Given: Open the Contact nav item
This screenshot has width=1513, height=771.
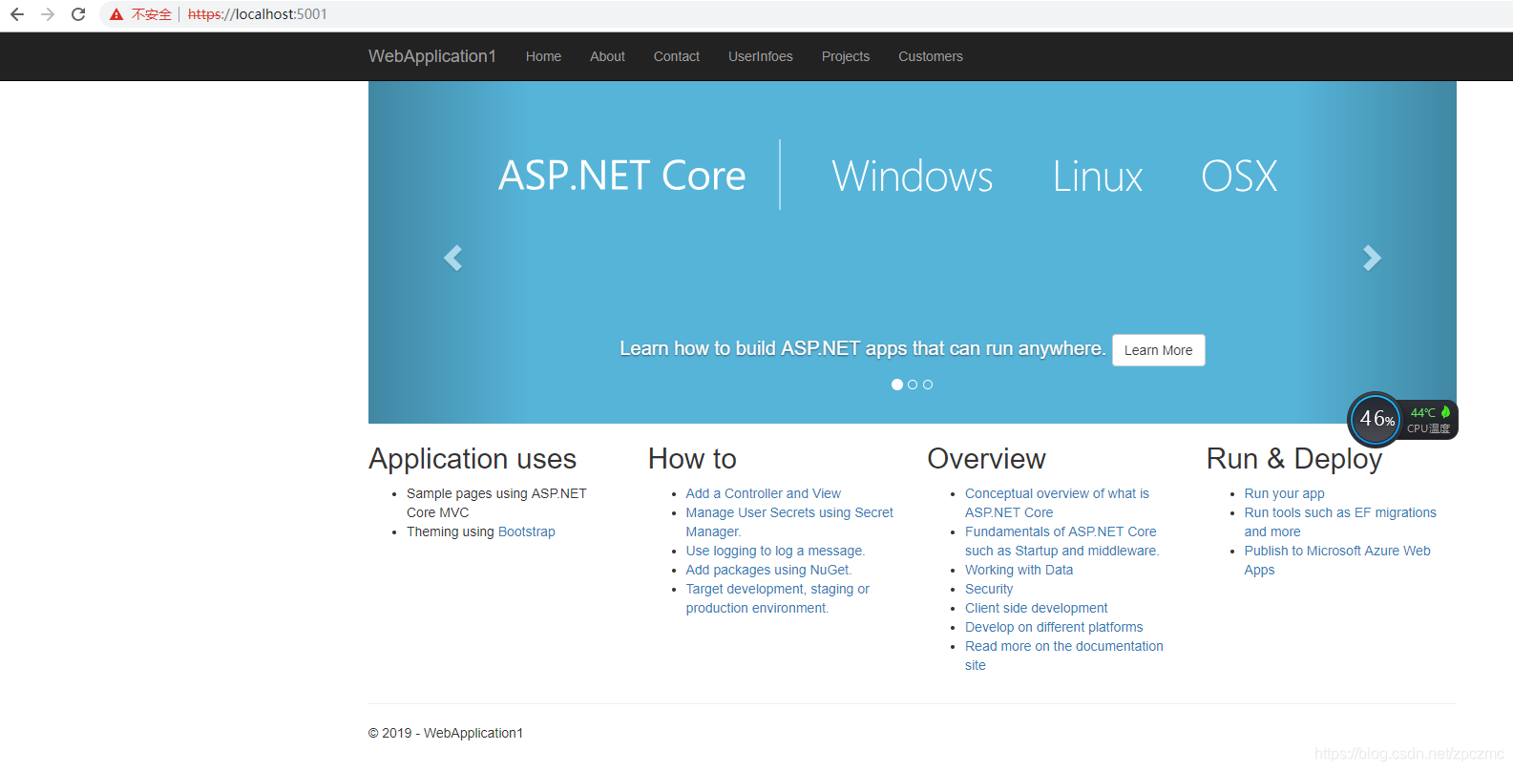Looking at the screenshot, I should (677, 56).
